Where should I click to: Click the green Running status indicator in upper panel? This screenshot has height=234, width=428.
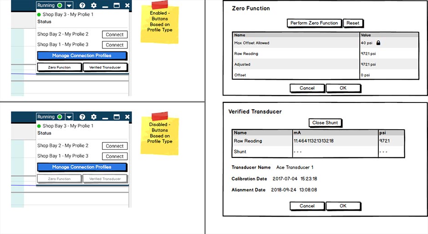click(x=60, y=5)
